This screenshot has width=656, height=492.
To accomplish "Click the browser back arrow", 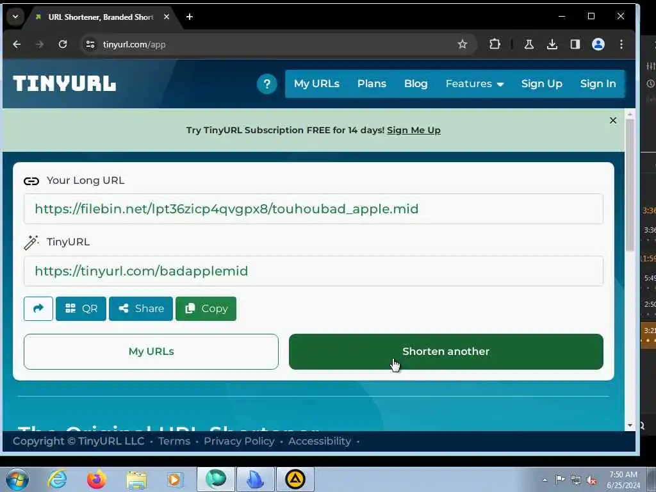I will [x=17, y=44].
